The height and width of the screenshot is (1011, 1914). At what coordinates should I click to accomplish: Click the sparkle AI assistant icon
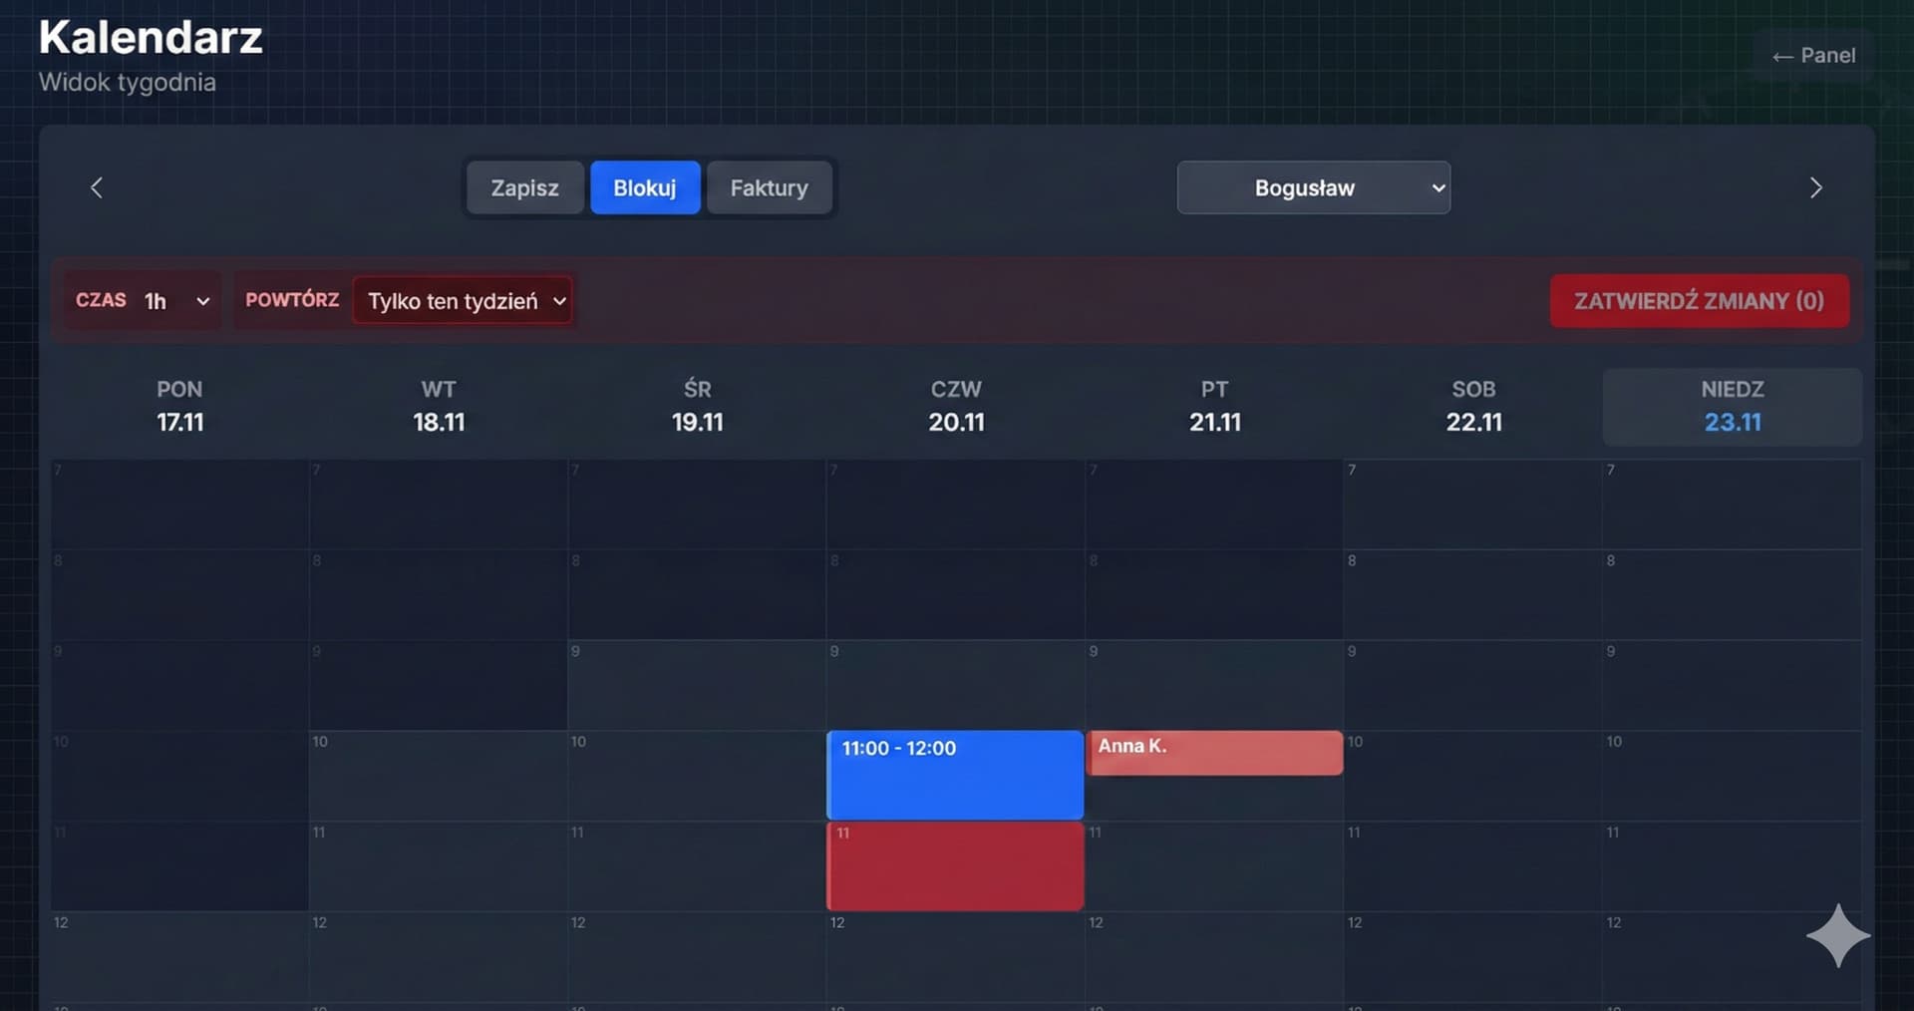(1839, 936)
